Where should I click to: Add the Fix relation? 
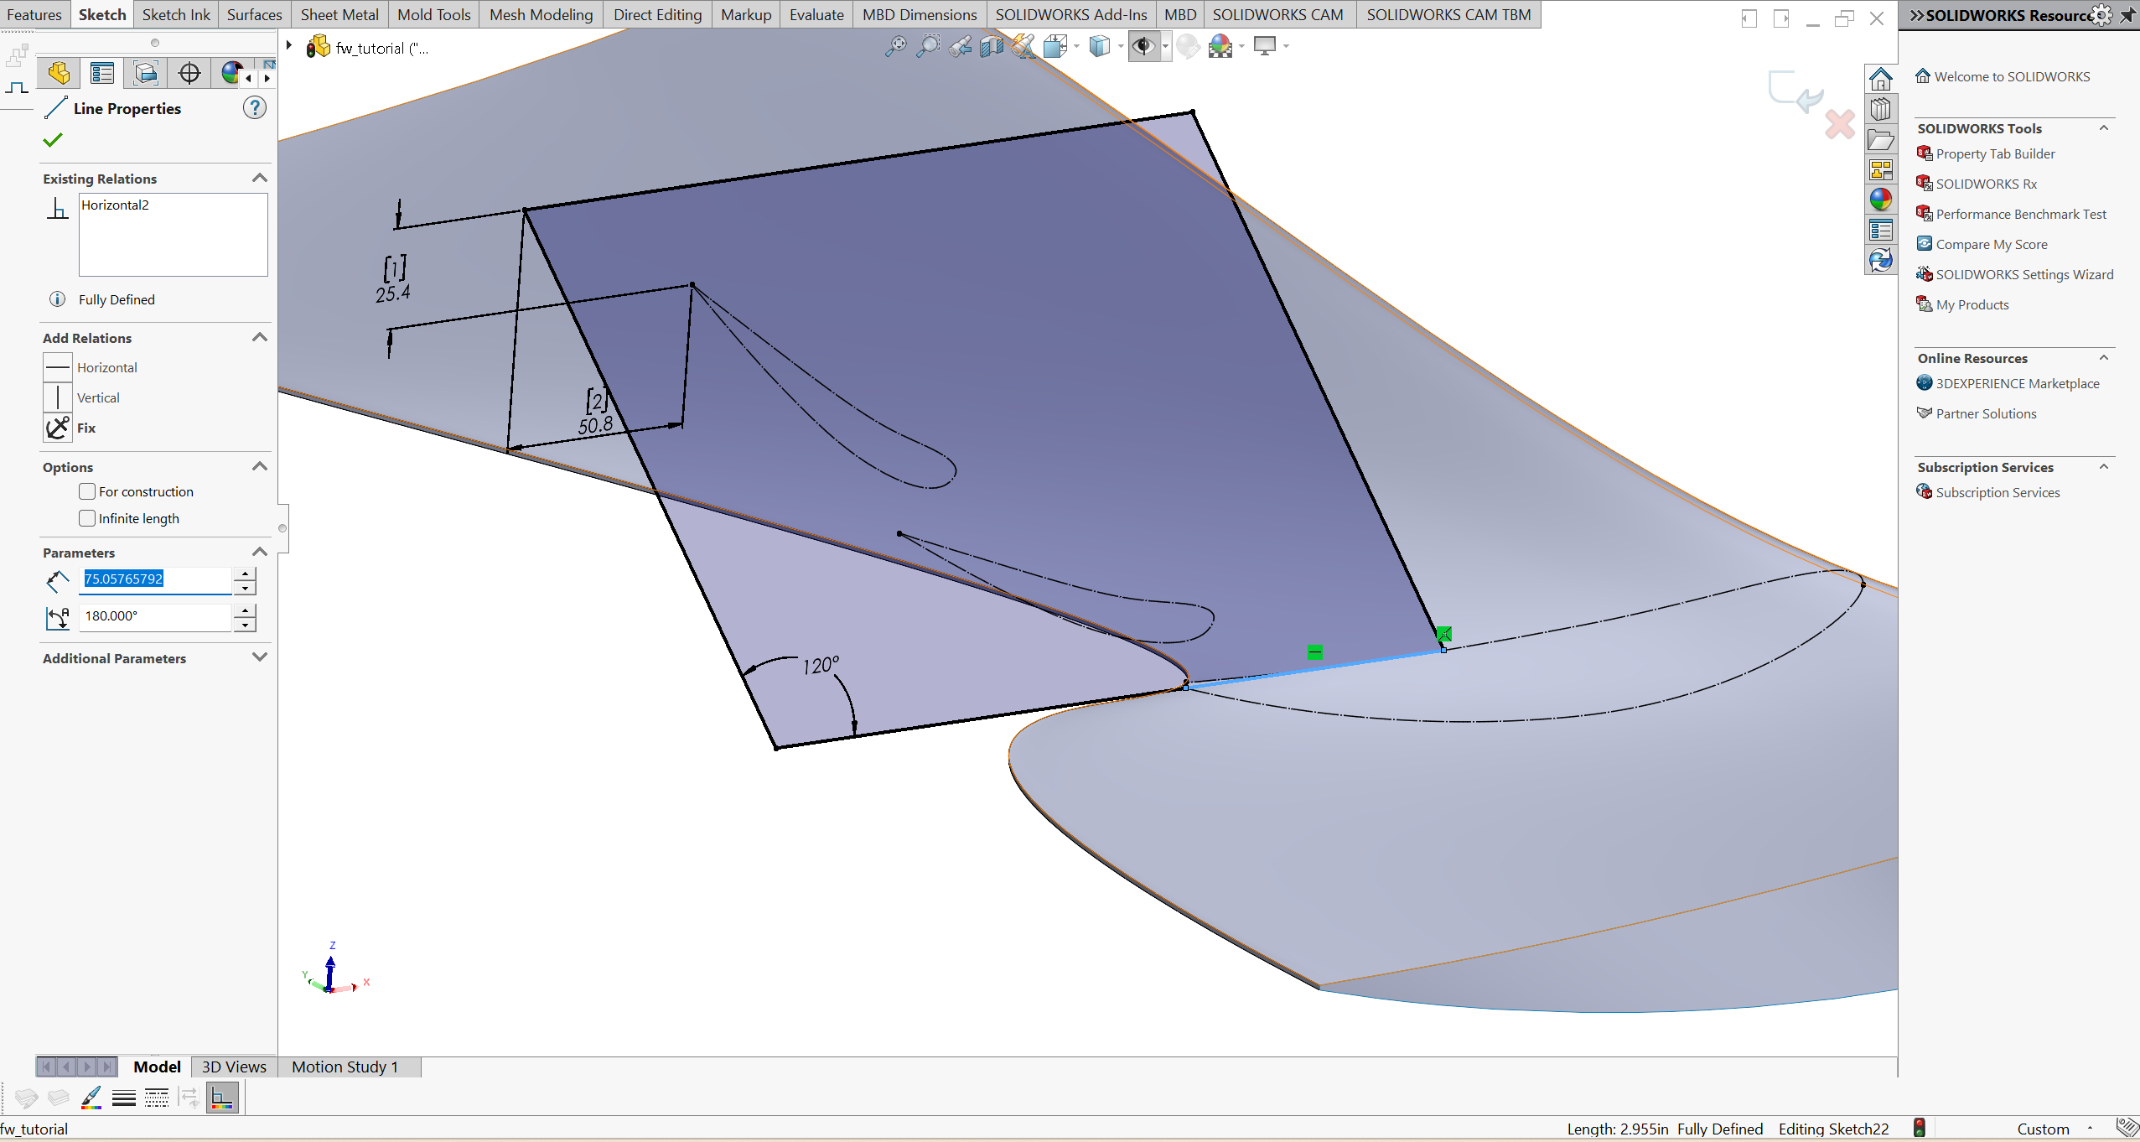pyautogui.click(x=59, y=428)
